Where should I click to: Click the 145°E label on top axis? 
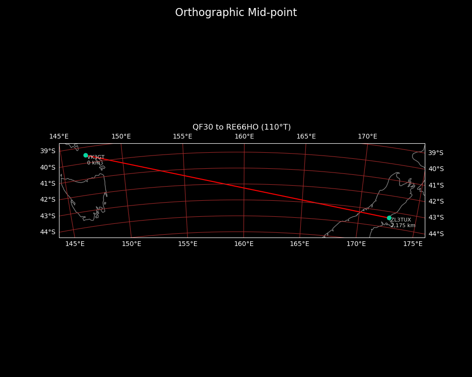coord(59,137)
